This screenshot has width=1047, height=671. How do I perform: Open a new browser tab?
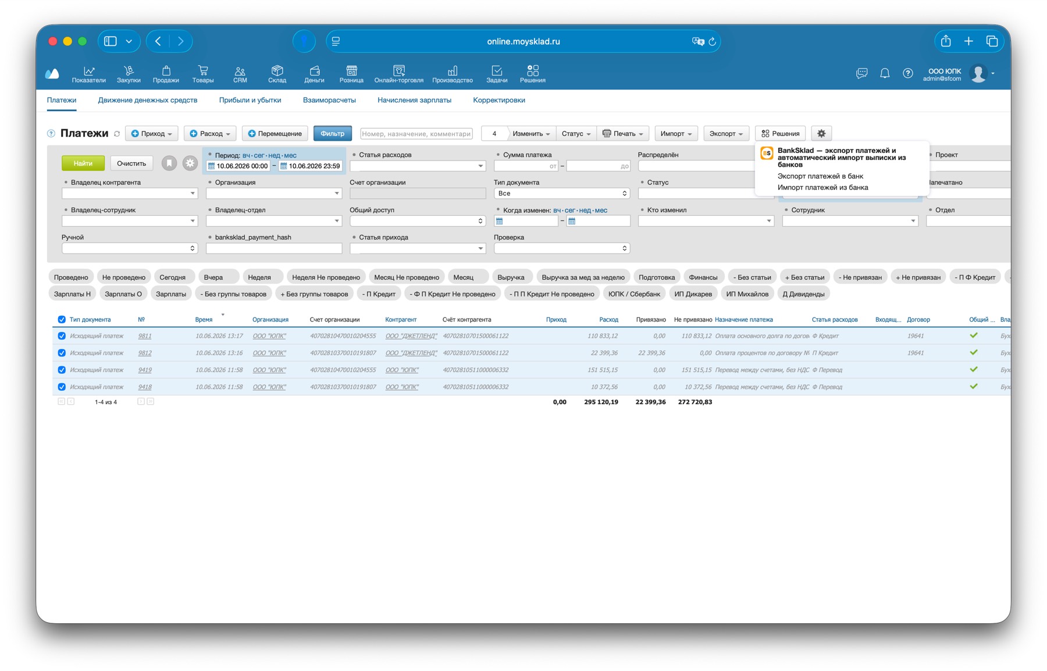point(968,41)
